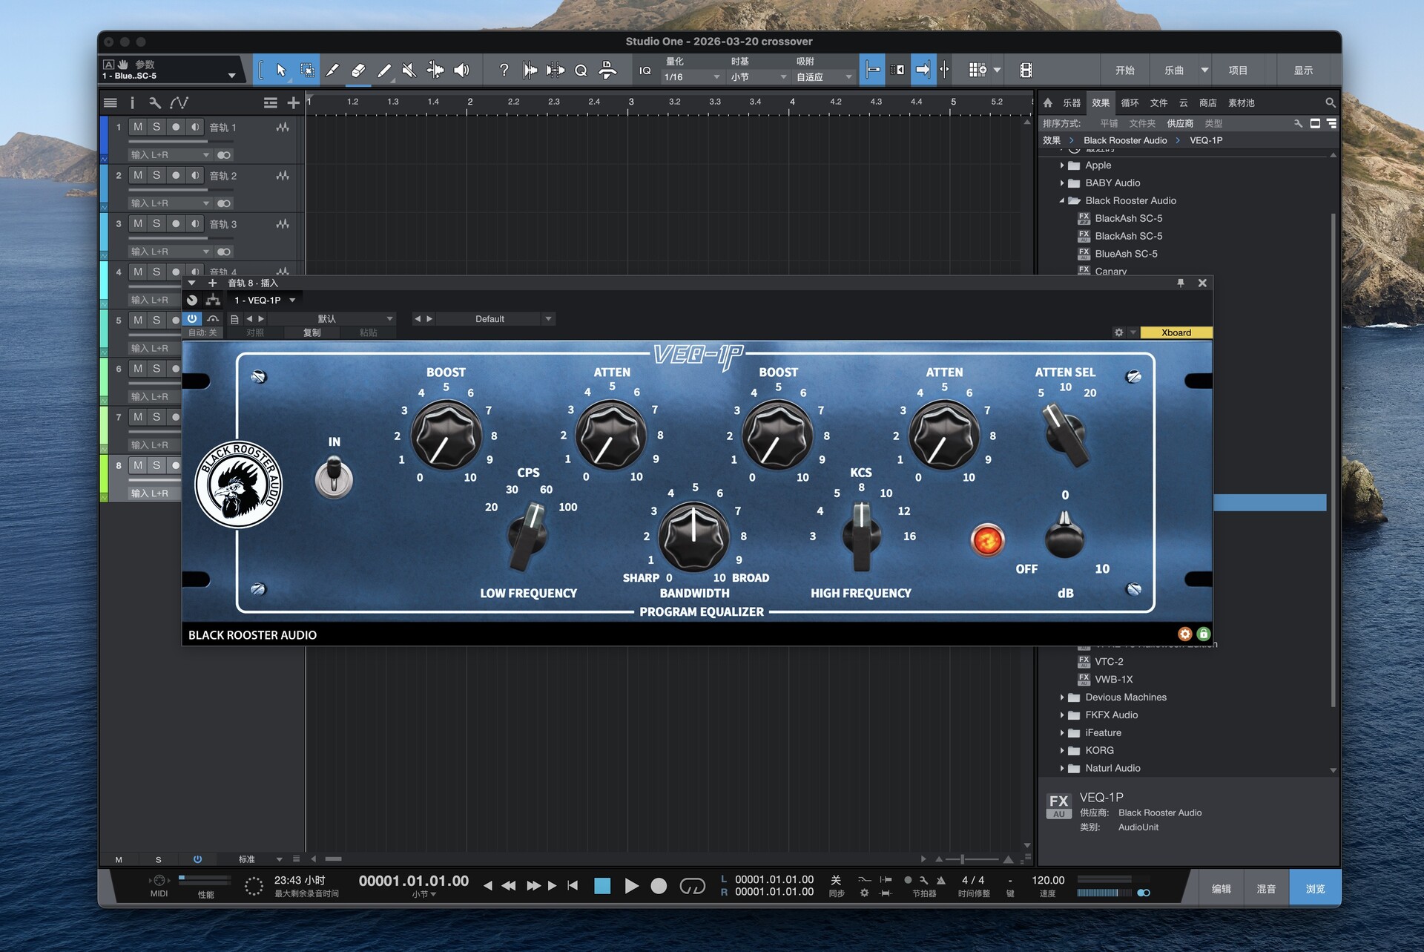The height and width of the screenshot is (952, 1424).
Task: Switch to the 循环 browser tab
Action: [x=1130, y=103]
